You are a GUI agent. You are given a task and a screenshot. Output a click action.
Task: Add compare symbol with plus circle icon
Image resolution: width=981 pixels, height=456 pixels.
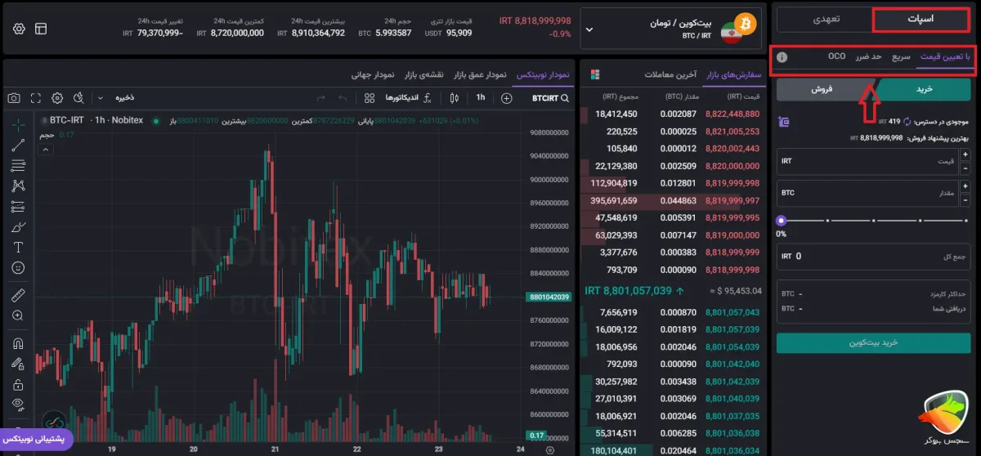pyautogui.click(x=507, y=98)
